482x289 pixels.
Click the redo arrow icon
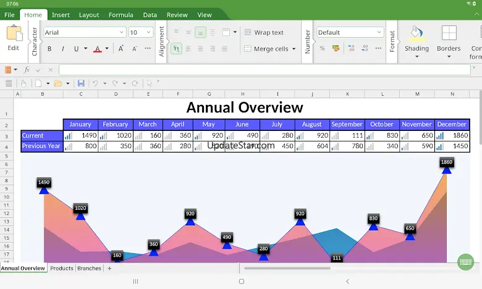115,83
